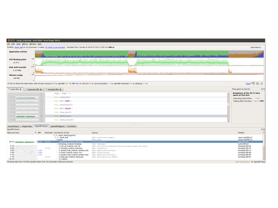The width and height of the screenshot is (278, 208).
Task: Close the OpenMP Stacks panel
Action: (x=264, y=129)
